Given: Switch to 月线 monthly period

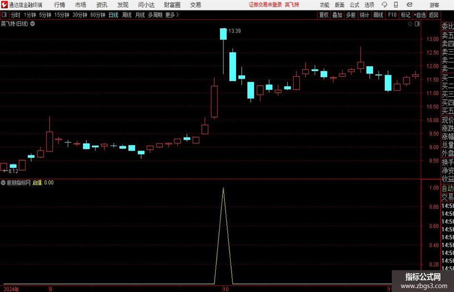Looking at the screenshot, I should (x=140, y=15).
